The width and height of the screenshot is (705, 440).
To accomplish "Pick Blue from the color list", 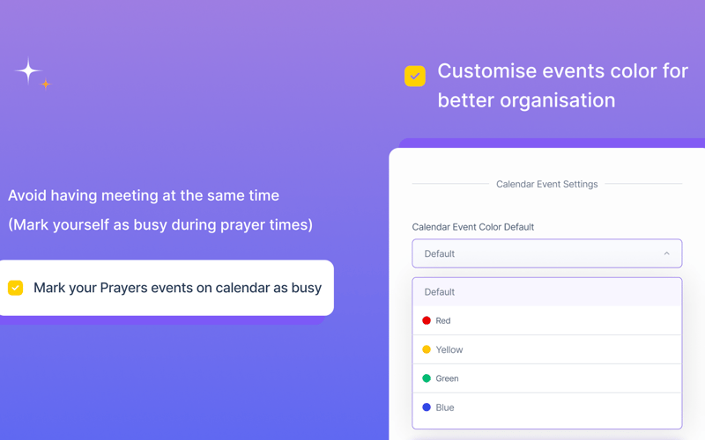I will pyautogui.click(x=546, y=407).
